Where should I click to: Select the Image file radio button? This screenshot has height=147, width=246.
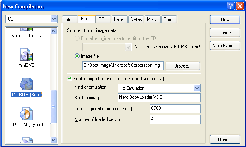pyautogui.click(x=77, y=56)
